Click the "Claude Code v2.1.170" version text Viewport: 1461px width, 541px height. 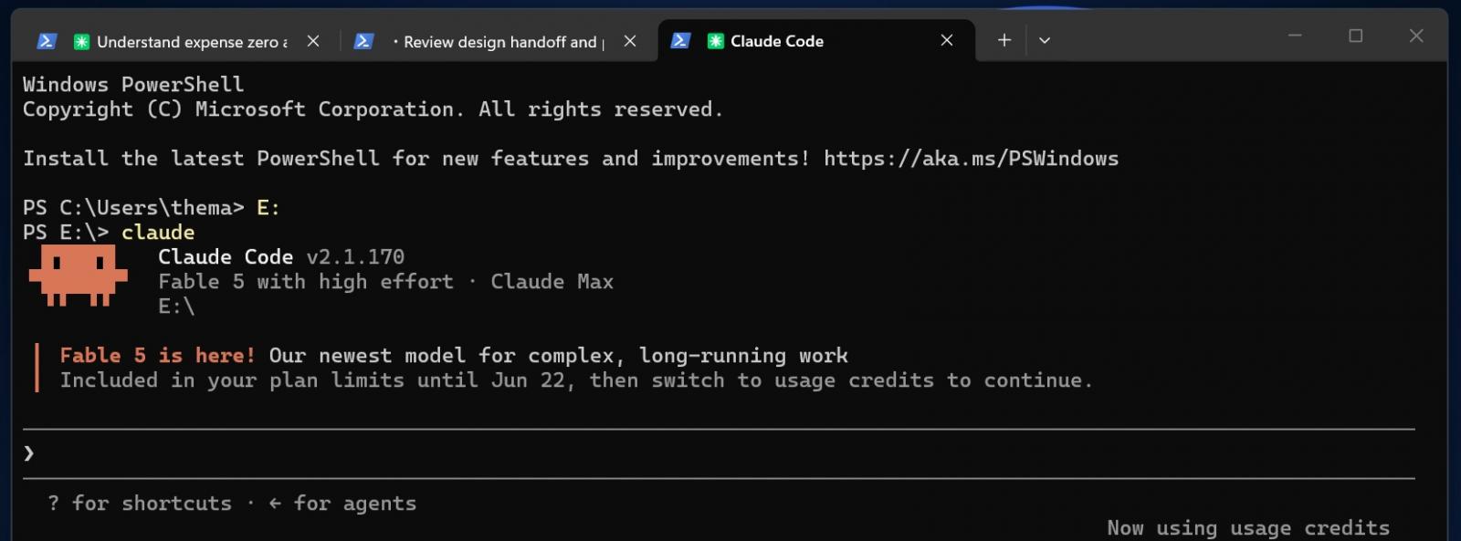pos(281,257)
